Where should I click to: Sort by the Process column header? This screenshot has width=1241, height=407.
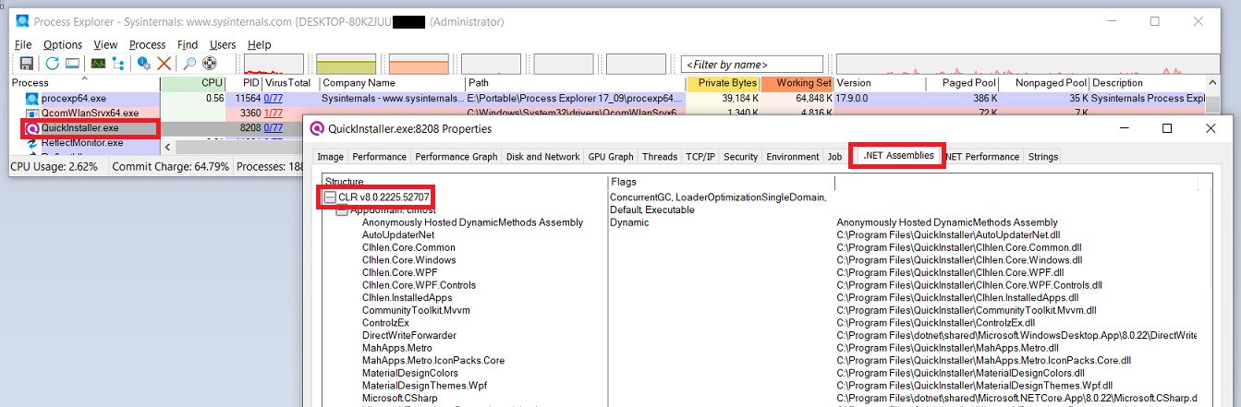tap(84, 83)
